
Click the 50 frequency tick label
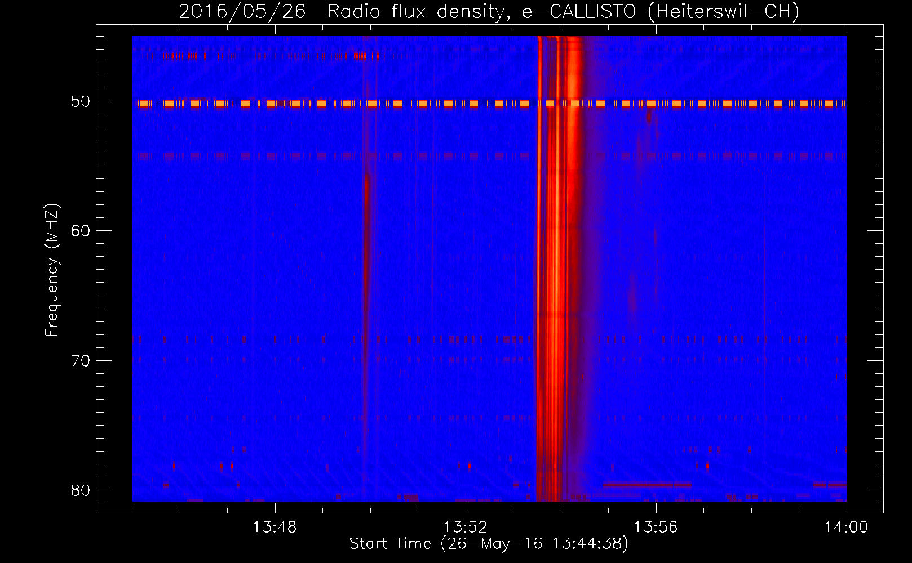pos(81,101)
